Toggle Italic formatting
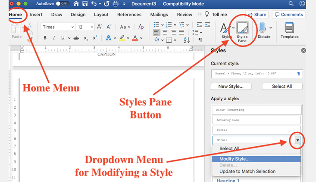The height and width of the screenshot is (182, 316). [x=54, y=38]
